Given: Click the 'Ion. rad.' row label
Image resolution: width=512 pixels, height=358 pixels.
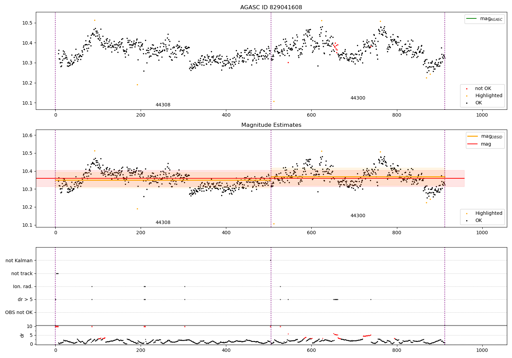Looking at the screenshot, I should (x=23, y=287).
